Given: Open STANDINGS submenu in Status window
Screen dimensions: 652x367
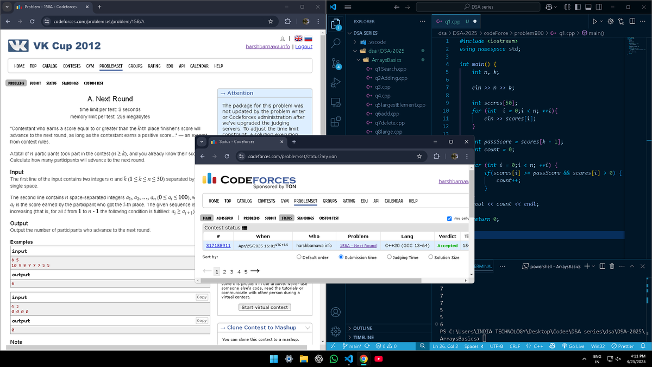Looking at the screenshot, I should (305, 218).
